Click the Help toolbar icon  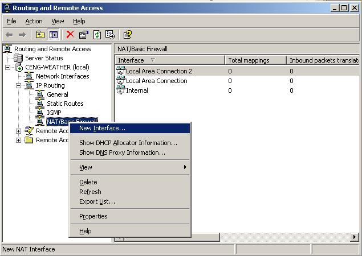tap(128, 35)
